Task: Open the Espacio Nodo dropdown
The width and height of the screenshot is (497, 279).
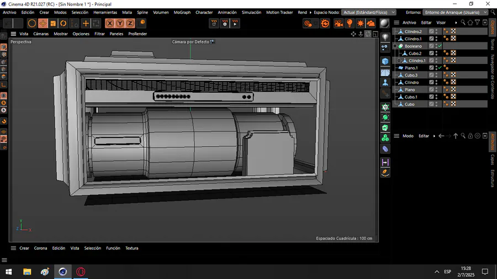Action: point(369,12)
